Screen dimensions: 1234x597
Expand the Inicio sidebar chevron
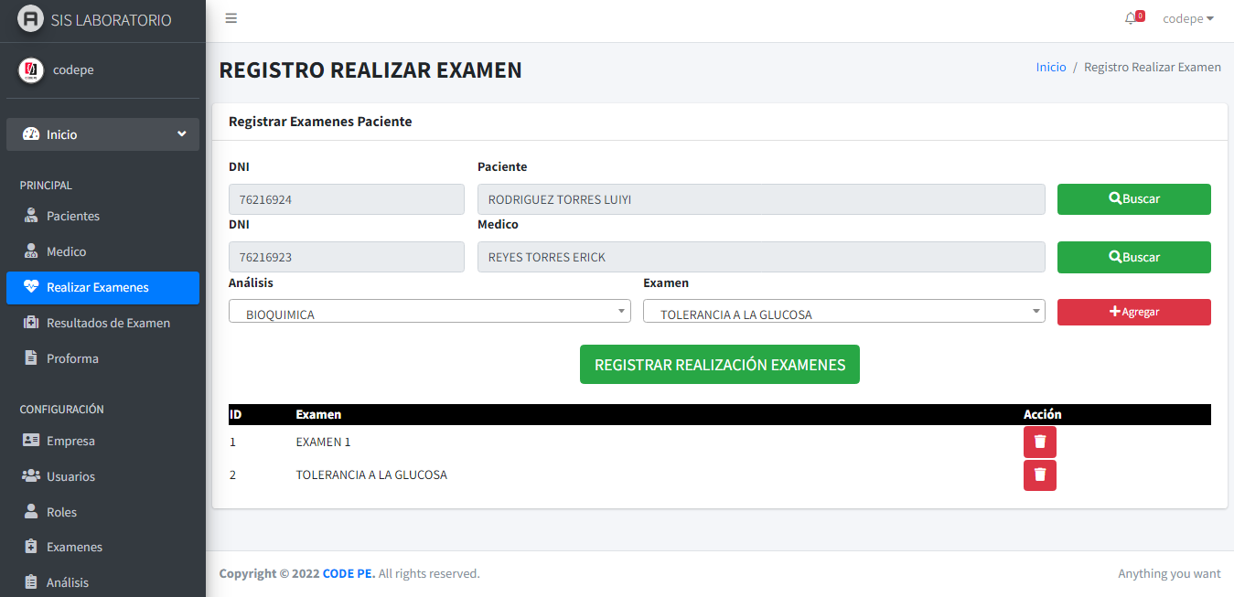click(x=181, y=134)
